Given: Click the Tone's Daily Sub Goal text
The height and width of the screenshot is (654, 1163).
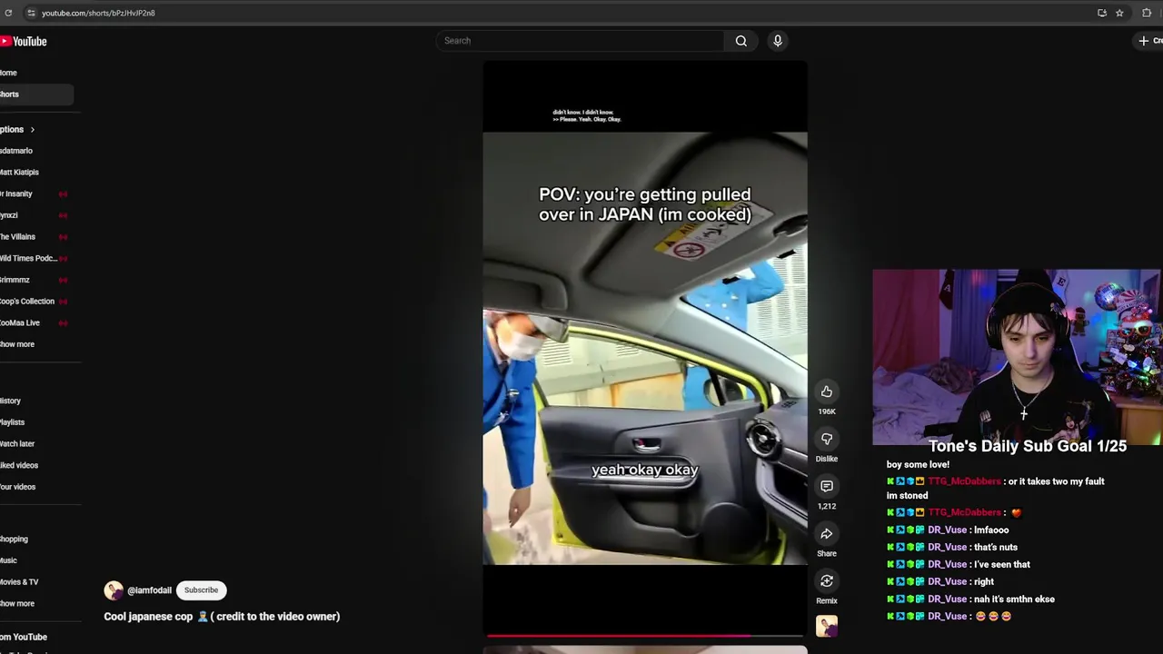Looking at the screenshot, I should click(1028, 446).
